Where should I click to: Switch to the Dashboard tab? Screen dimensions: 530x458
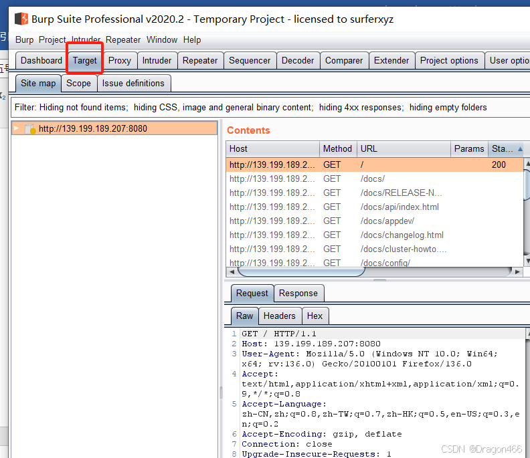point(41,60)
